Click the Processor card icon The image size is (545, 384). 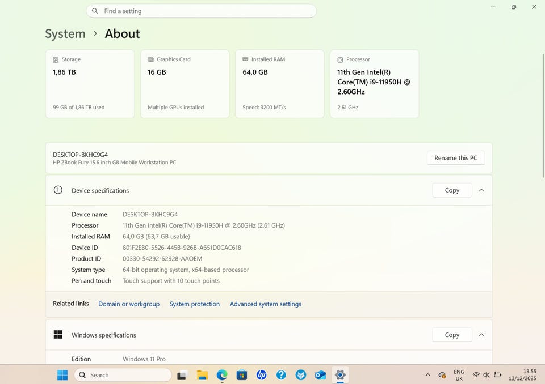tap(340, 59)
